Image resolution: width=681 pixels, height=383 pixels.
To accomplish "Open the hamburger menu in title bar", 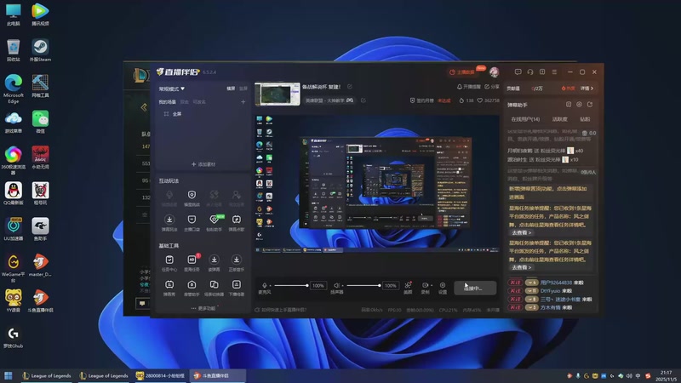I will (554, 71).
